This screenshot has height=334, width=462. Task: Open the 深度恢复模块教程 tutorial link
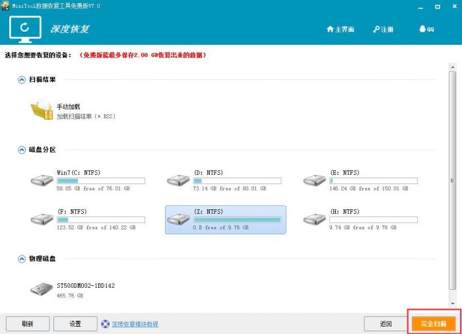(135, 324)
